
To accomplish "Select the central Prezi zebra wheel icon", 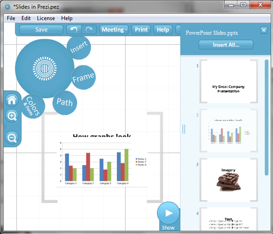I will pyautogui.click(x=45, y=68).
